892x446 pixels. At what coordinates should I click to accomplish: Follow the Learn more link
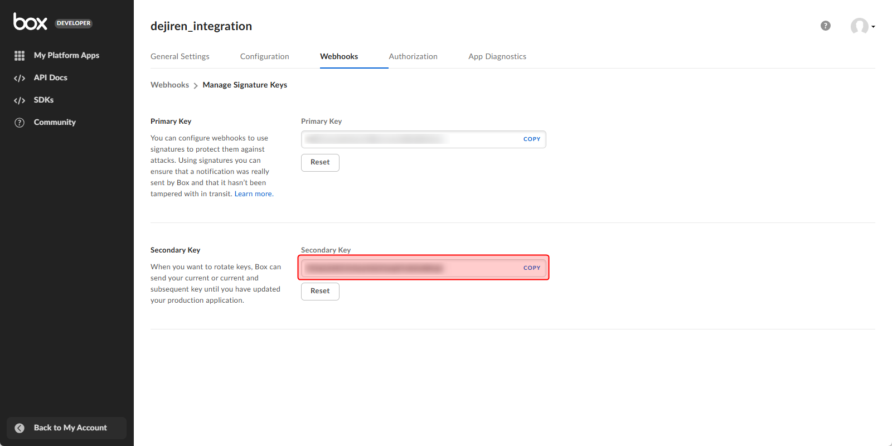click(x=253, y=194)
